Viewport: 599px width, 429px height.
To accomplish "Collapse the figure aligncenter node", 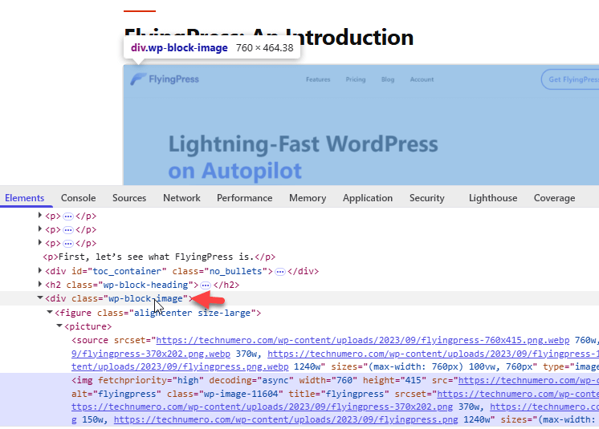I will click(x=49, y=312).
